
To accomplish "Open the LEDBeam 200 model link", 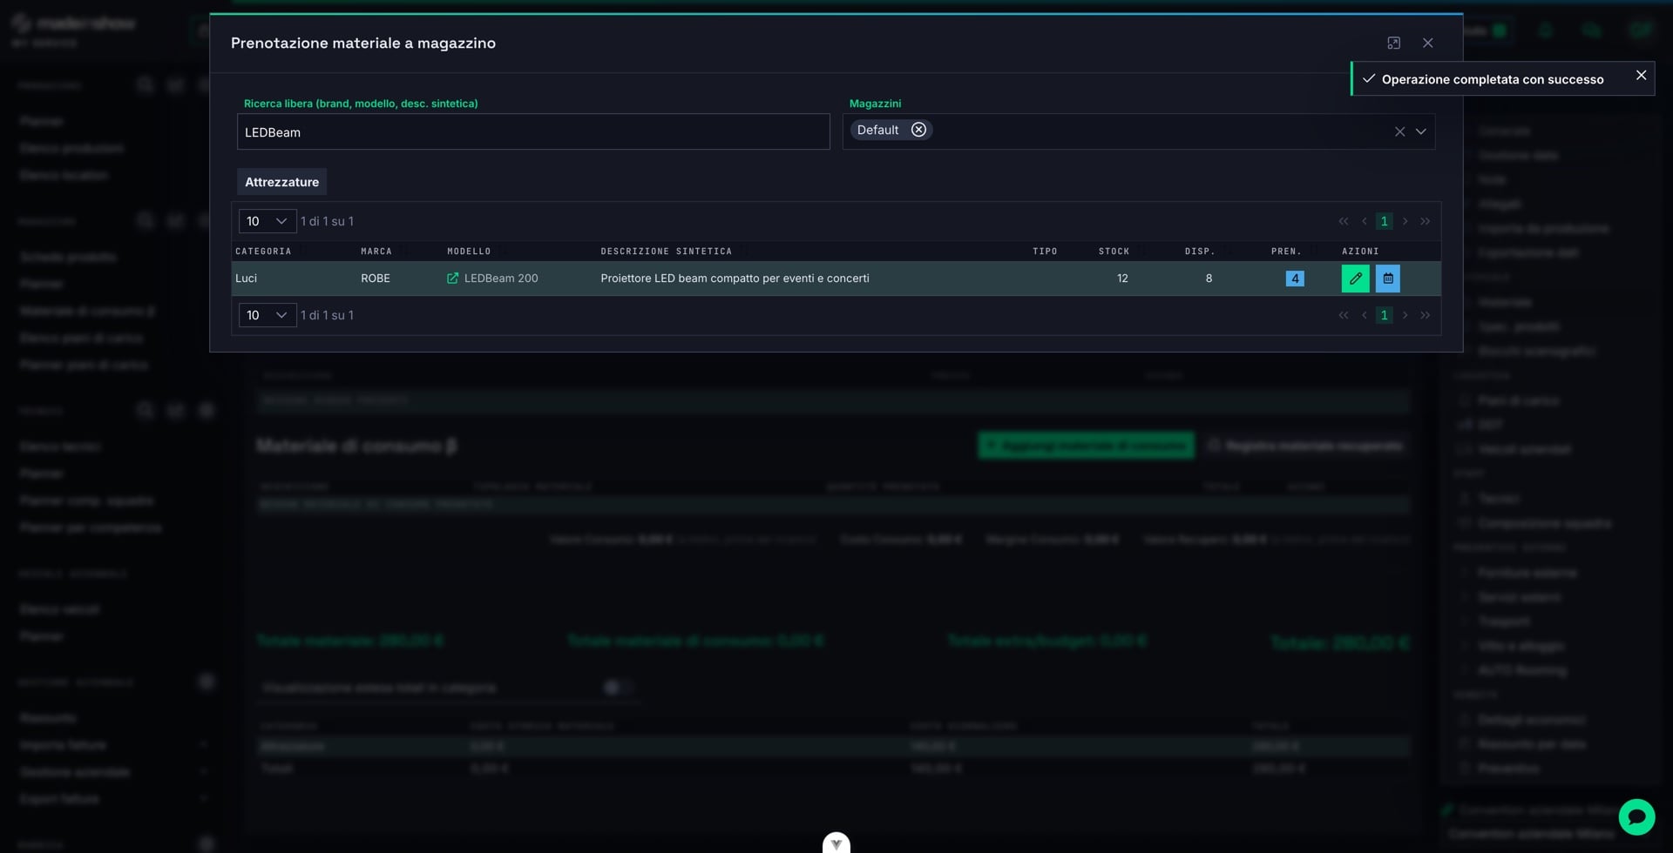I will pos(501,279).
